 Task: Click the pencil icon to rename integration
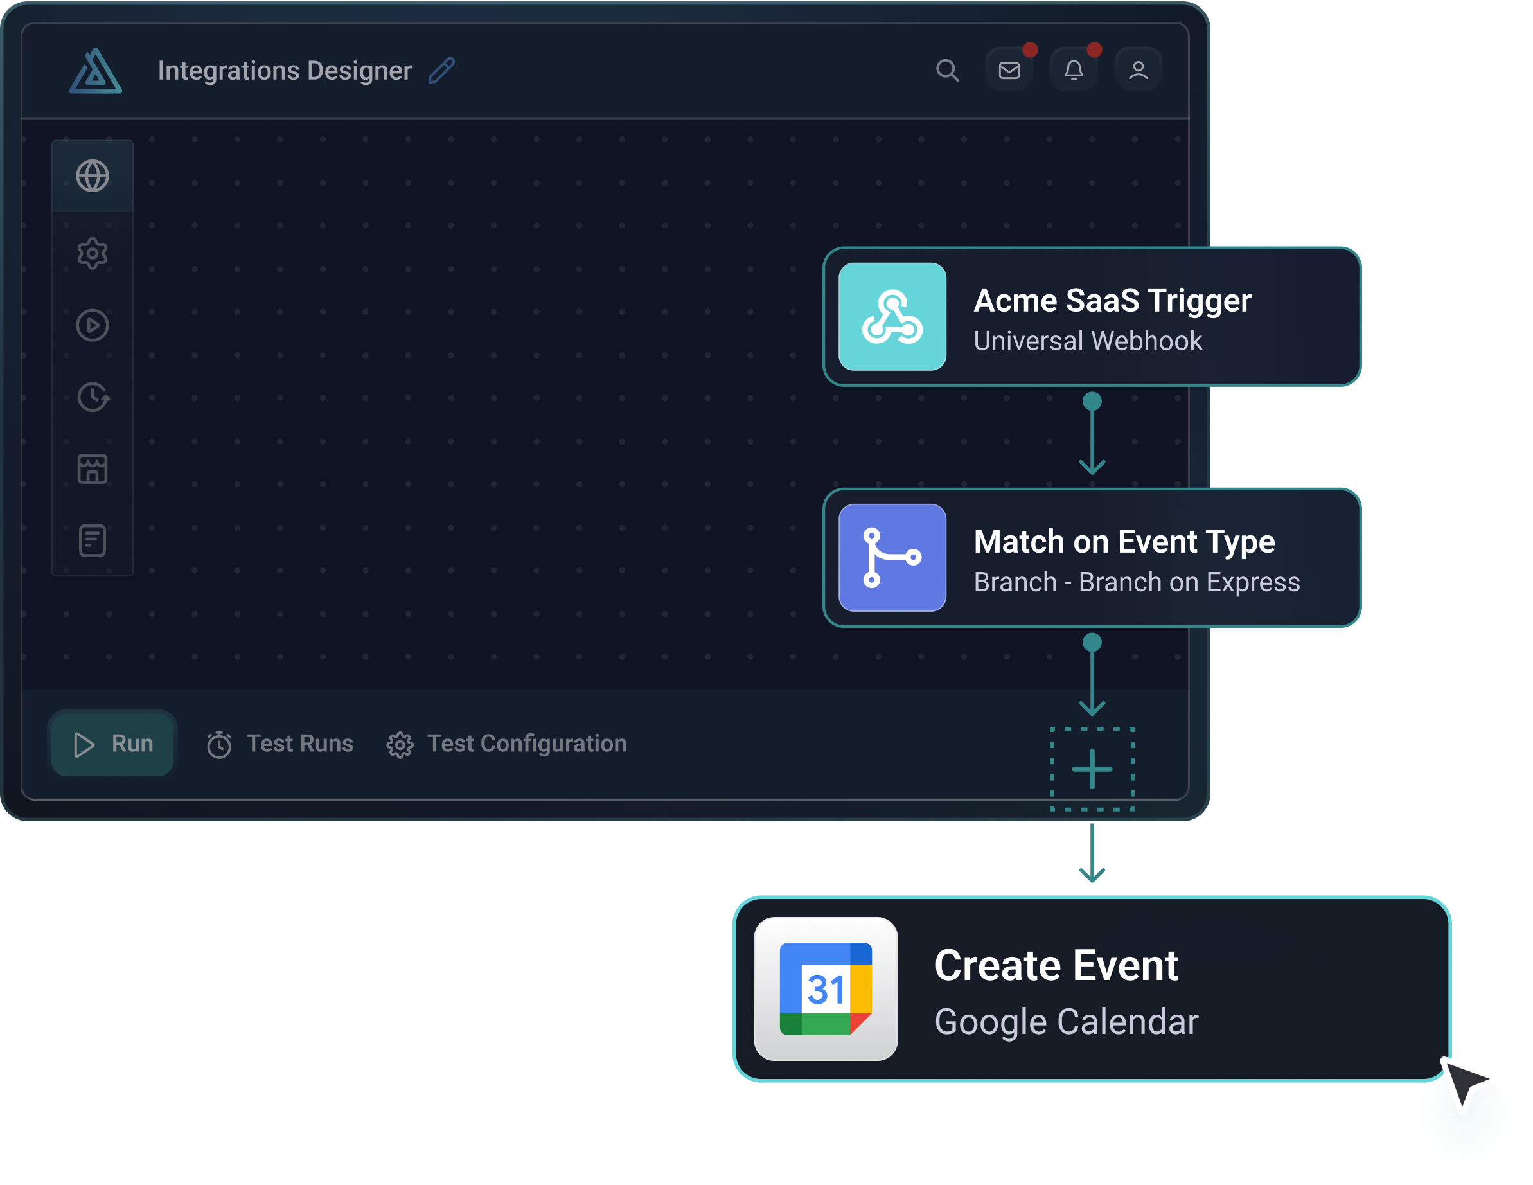point(441,71)
